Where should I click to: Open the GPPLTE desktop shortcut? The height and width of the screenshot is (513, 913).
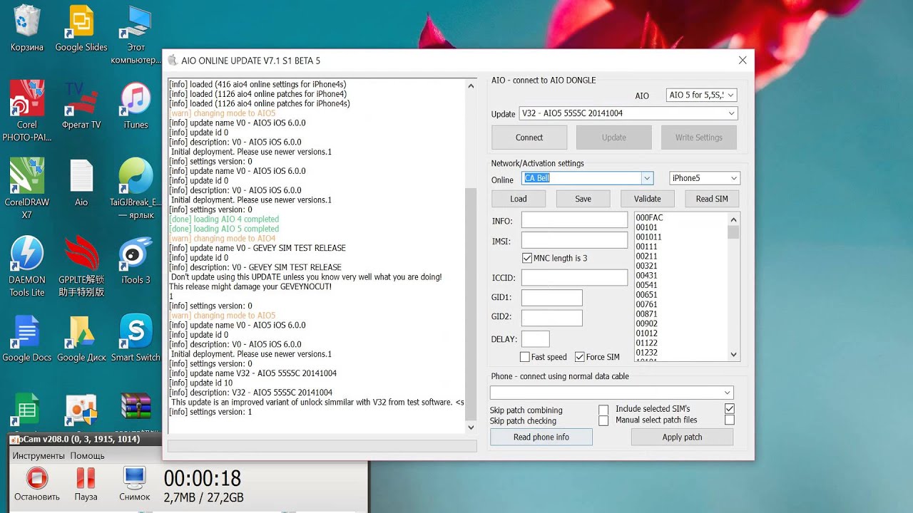(81, 266)
